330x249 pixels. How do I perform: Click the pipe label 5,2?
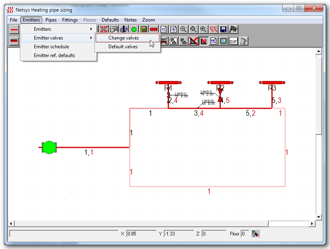point(250,113)
